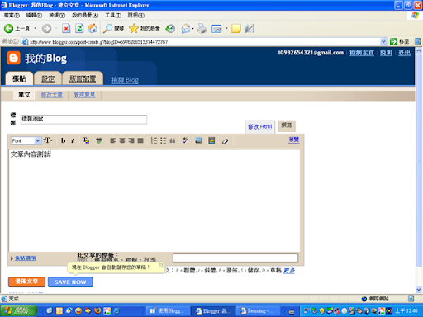Click the SAVE NOW button
423x317 pixels.
(x=70, y=282)
